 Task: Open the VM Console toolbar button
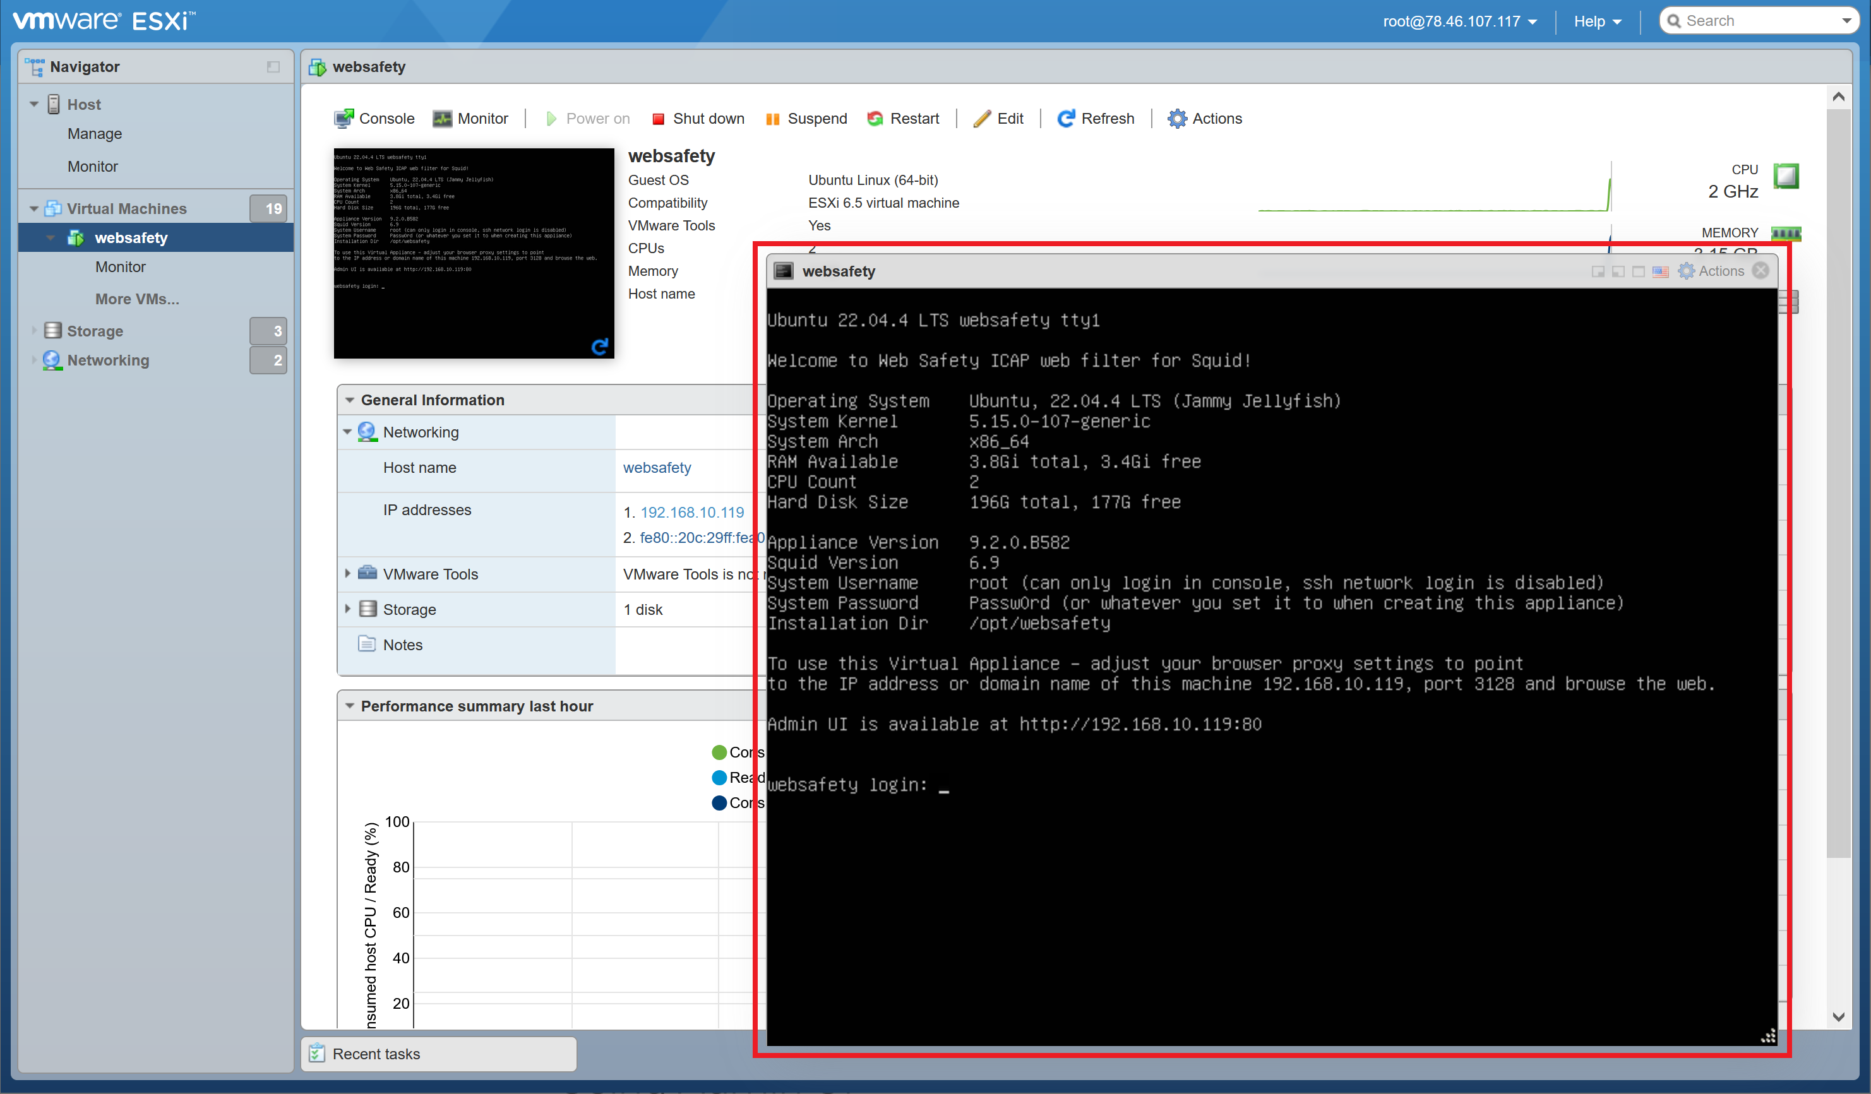tap(374, 119)
